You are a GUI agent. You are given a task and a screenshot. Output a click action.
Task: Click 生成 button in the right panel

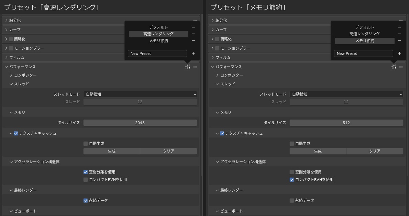[x=318, y=151]
